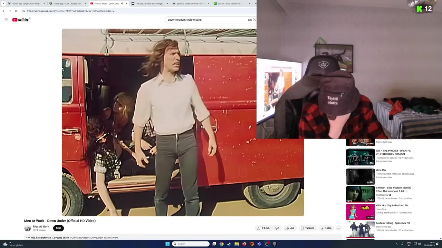Open options menu for Oma Mix
This screenshot has height=248, width=442.
[414, 170]
